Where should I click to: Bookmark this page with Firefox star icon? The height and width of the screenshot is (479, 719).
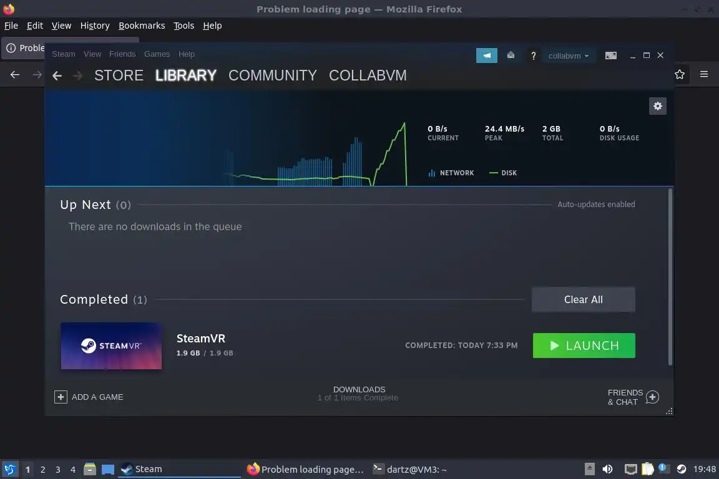(680, 74)
